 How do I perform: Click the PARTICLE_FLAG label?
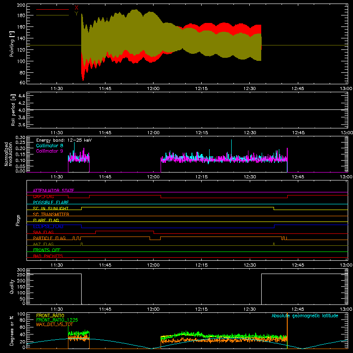click(49, 238)
